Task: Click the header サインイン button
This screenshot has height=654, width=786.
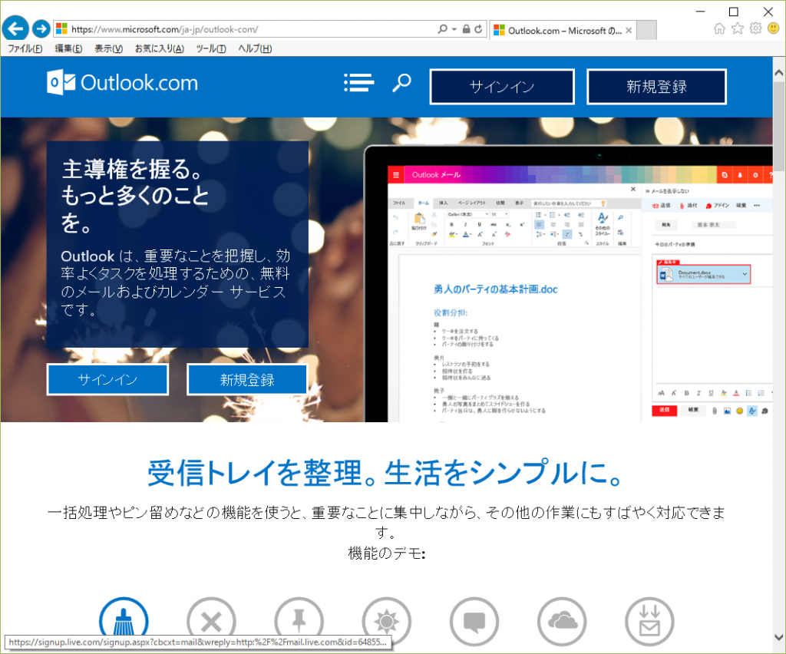Action: pyautogui.click(x=502, y=87)
